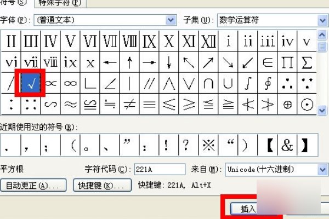Image resolution: width=329 pixels, height=219 pixels.
Task: Select the Roman numeral VIII symbol
Action: (x=129, y=41)
